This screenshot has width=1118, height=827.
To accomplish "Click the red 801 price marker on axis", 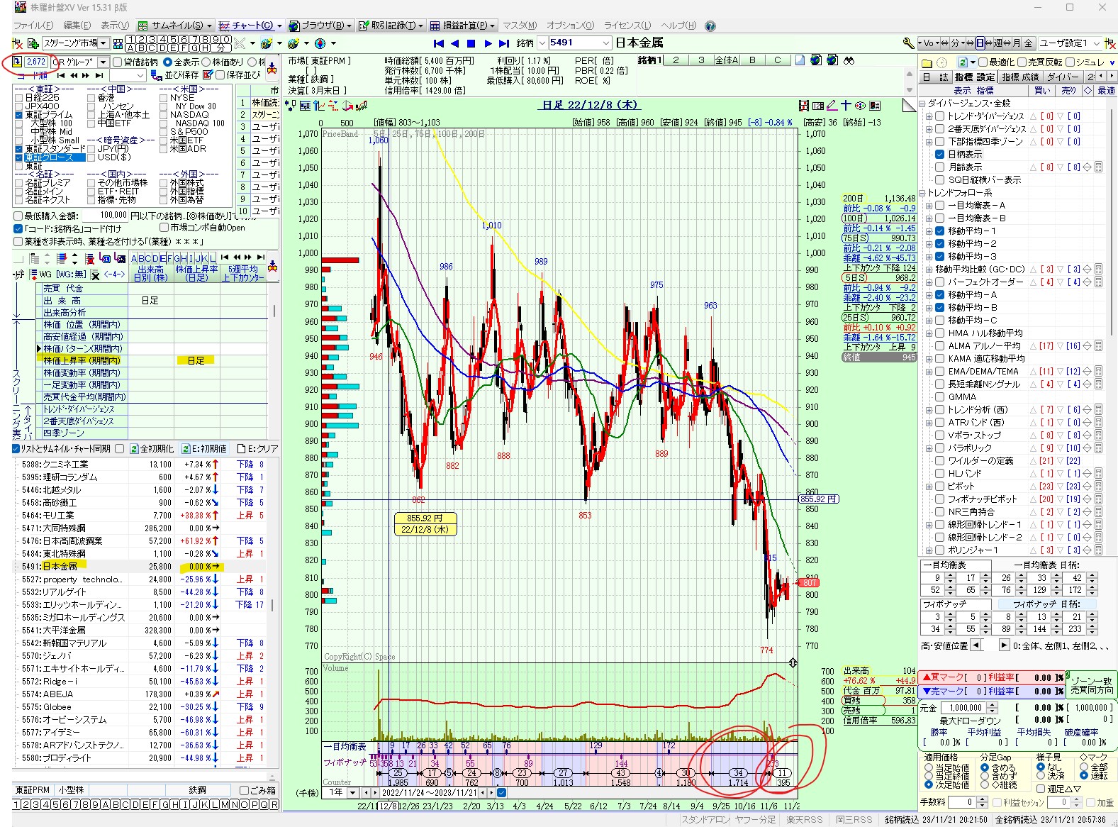I will click(x=809, y=583).
